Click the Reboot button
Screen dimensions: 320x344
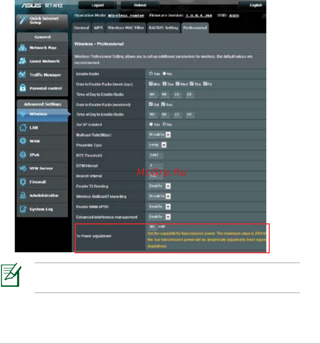[140, 5]
